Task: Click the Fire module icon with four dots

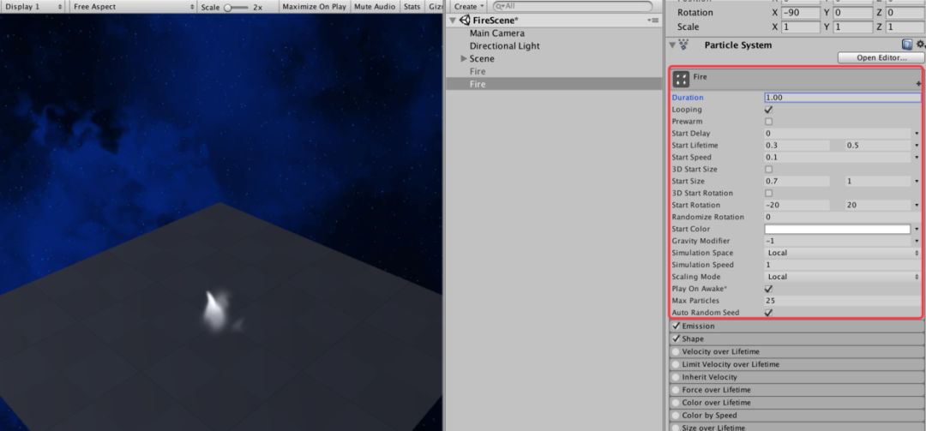Action: click(681, 79)
